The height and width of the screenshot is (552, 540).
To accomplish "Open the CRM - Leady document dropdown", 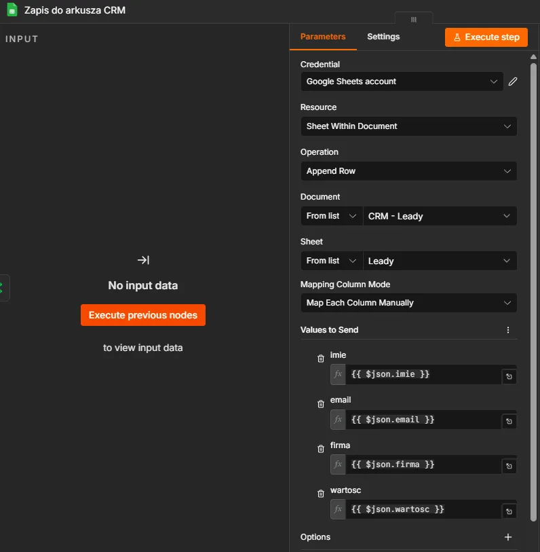I will pos(440,216).
